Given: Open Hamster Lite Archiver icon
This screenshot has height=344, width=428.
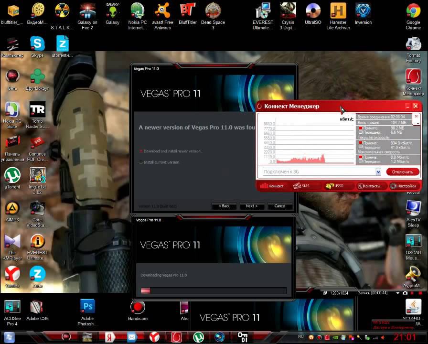Looking at the screenshot, I should (x=338, y=16).
